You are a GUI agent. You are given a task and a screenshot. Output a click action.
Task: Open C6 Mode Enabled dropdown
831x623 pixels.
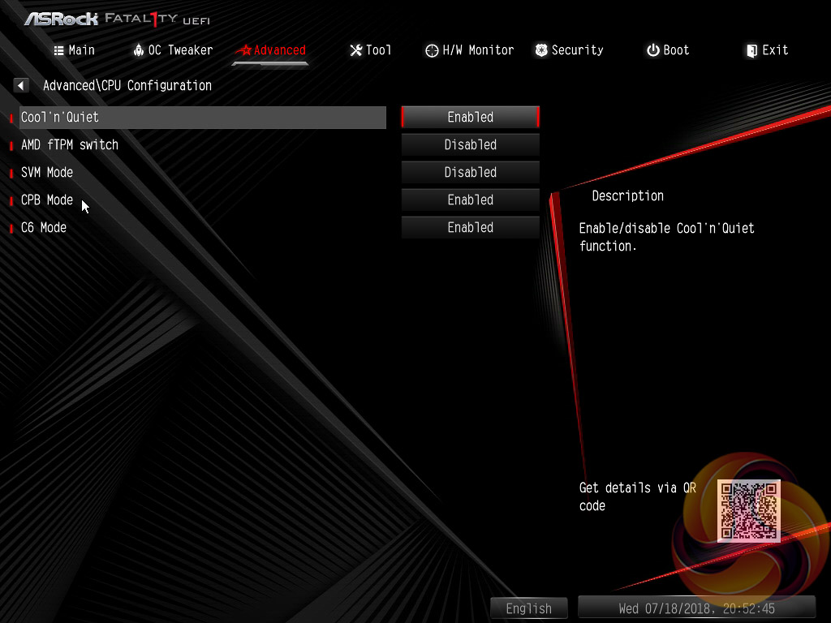click(x=471, y=227)
